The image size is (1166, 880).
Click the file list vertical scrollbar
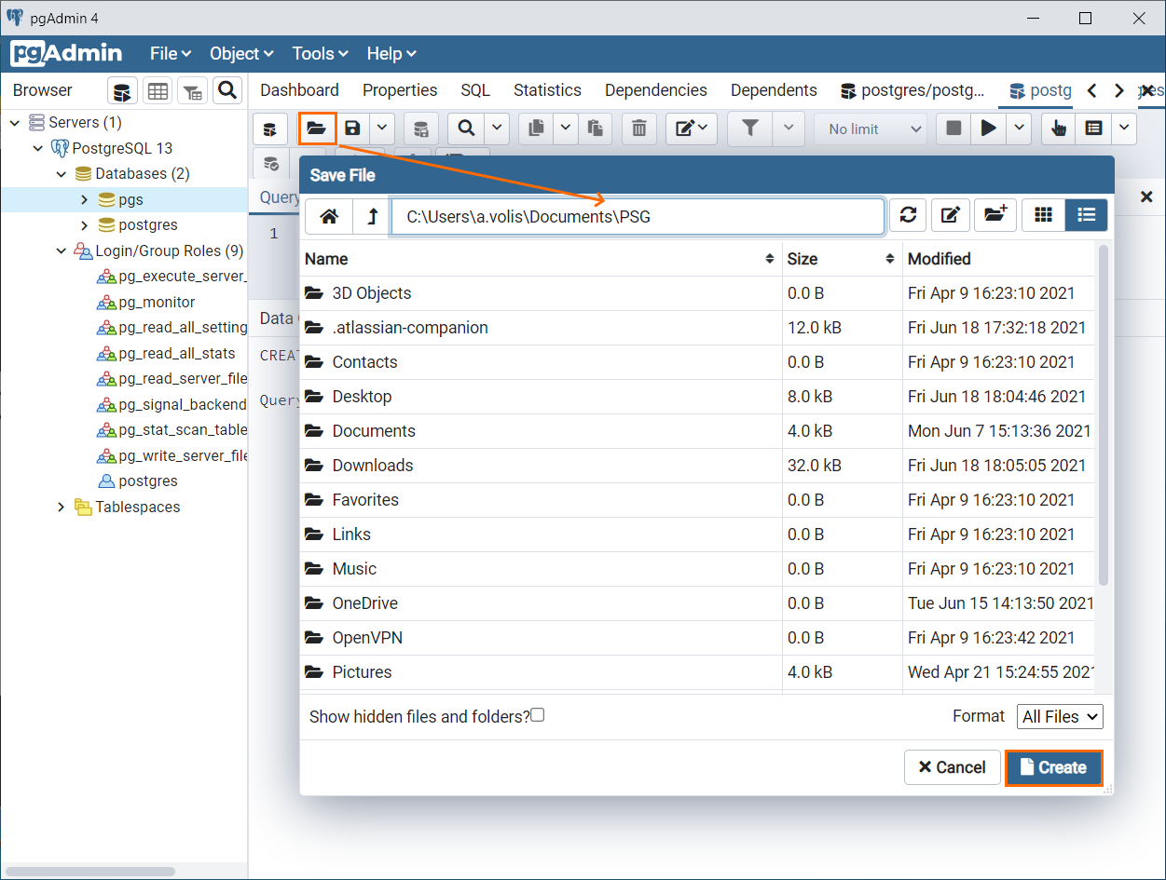point(1104,415)
